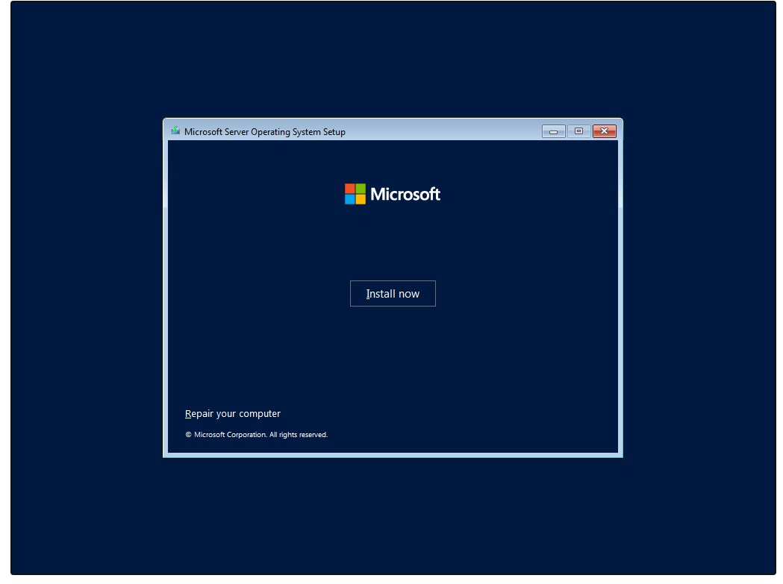Maximize the Setup window
783x584 pixels.
click(x=578, y=131)
